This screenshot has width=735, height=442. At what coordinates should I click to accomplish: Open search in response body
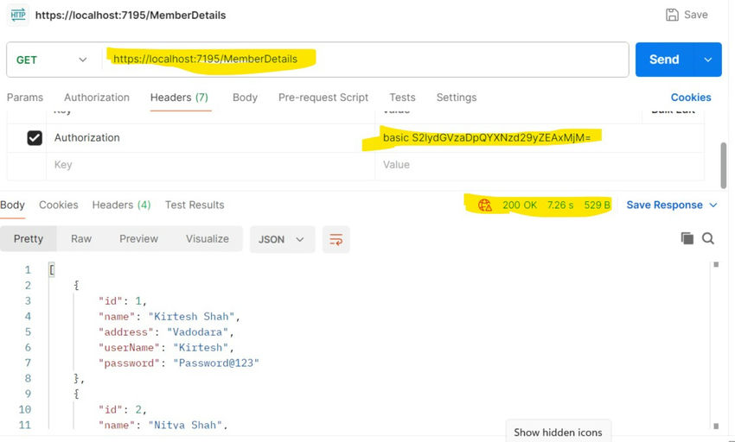pyautogui.click(x=708, y=238)
